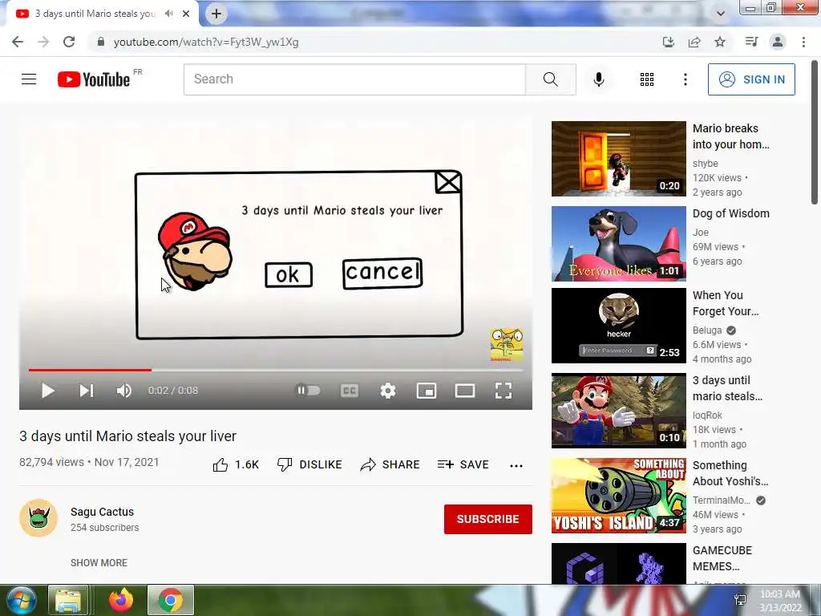This screenshot has width=821, height=616.
Task: Reload the YouTube page
Action: (69, 42)
